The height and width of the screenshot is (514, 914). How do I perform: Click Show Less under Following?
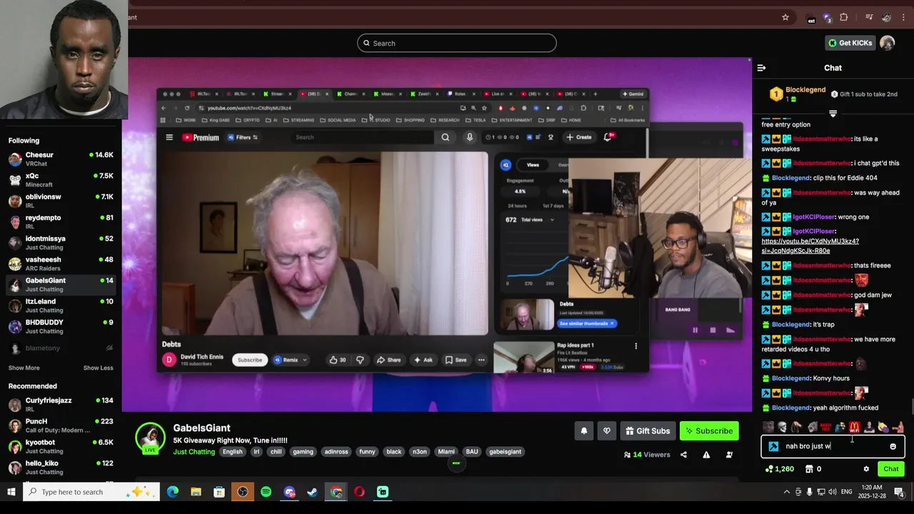[98, 368]
